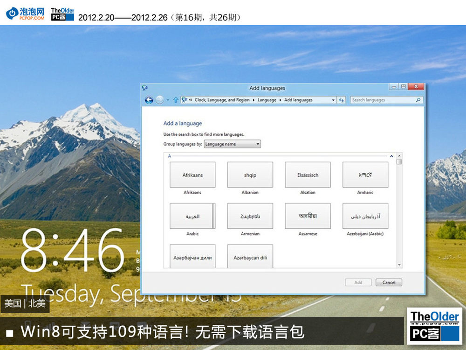This screenshot has height=350, width=466.
Task: Select the Azərbaycan dili tile
Action: pos(250,256)
